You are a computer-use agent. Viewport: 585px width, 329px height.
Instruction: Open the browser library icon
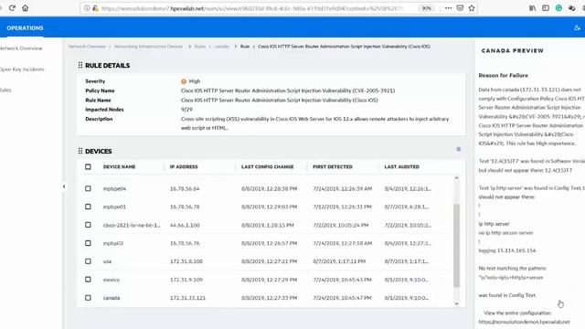(x=532, y=8)
